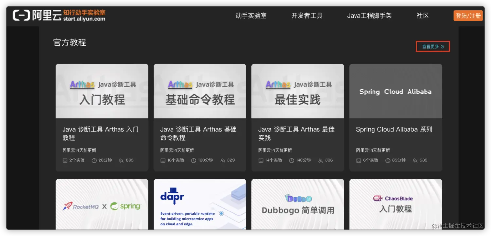The height and width of the screenshot is (236, 491).
Task: Click the 6个实验 text
Action: tap(371, 160)
